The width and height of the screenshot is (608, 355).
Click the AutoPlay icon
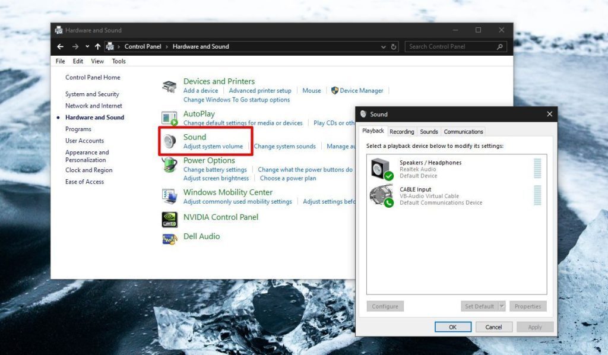[169, 117]
